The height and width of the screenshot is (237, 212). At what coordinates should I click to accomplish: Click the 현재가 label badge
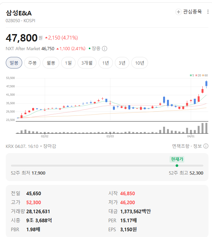177,159
